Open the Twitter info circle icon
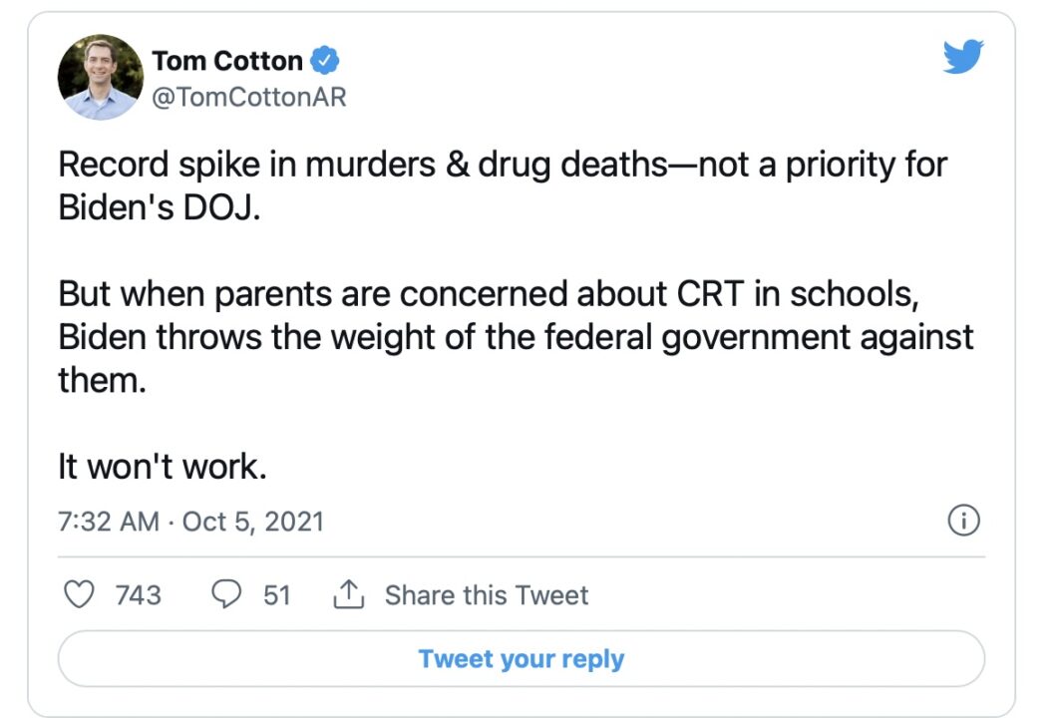This screenshot has height=718, width=1054. click(x=963, y=521)
